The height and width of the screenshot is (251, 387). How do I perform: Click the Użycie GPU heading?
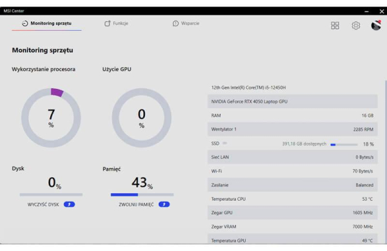click(117, 70)
